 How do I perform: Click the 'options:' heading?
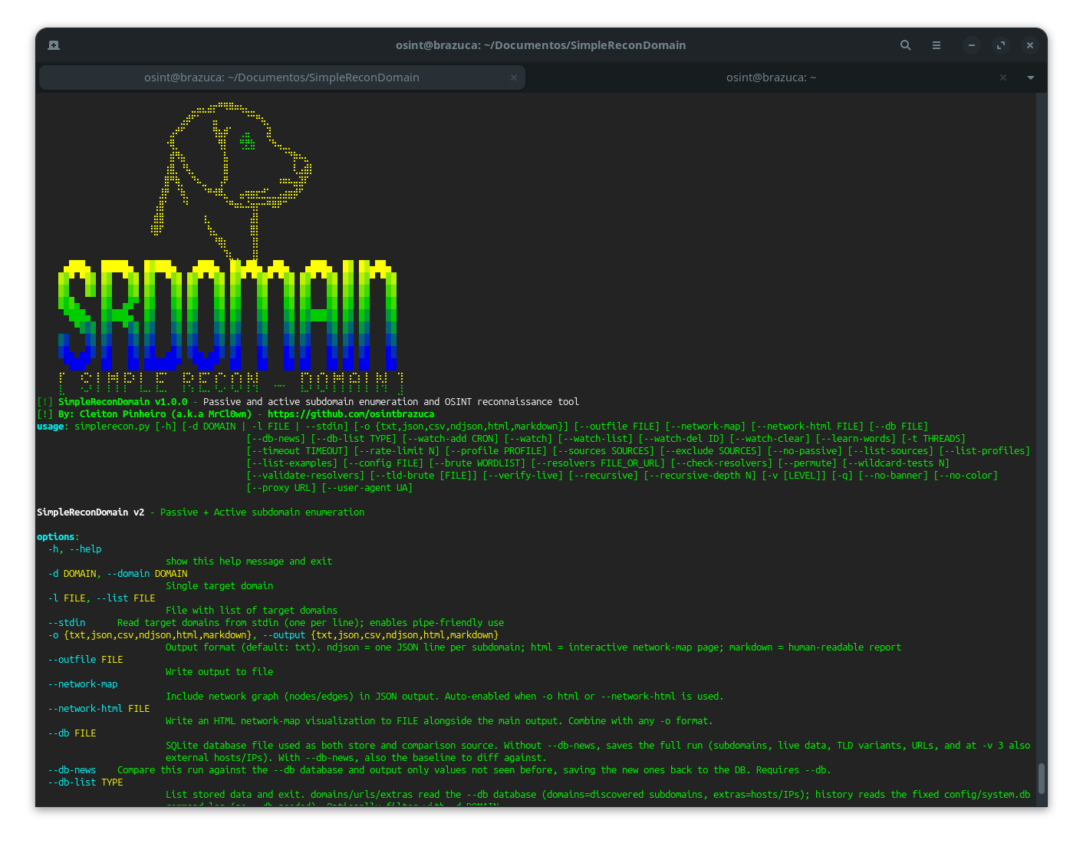[x=58, y=537]
